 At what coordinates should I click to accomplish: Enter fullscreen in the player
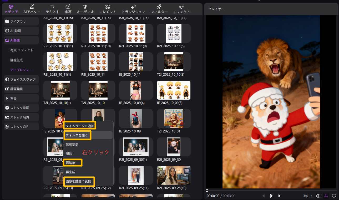point(334,196)
